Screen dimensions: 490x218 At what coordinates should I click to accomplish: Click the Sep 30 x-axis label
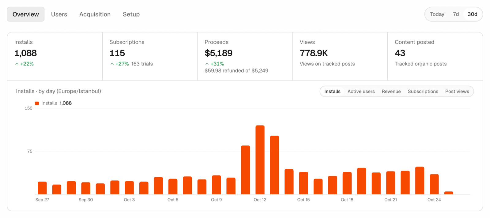[x=86, y=200]
